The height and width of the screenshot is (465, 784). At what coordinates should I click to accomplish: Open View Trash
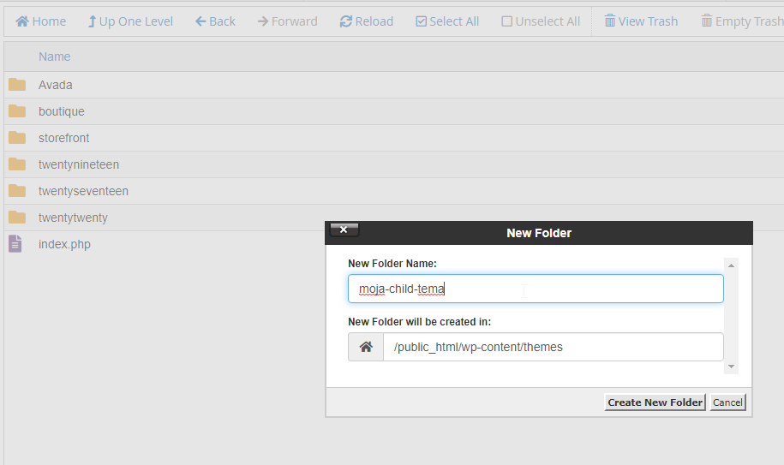coord(641,21)
